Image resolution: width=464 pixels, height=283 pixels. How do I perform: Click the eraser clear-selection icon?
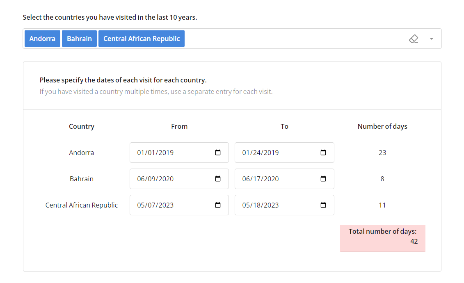pyautogui.click(x=414, y=38)
